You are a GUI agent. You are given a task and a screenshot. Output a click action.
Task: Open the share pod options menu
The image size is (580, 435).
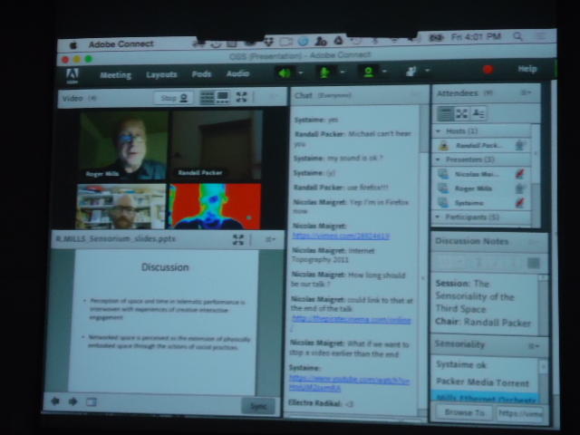coord(270,239)
